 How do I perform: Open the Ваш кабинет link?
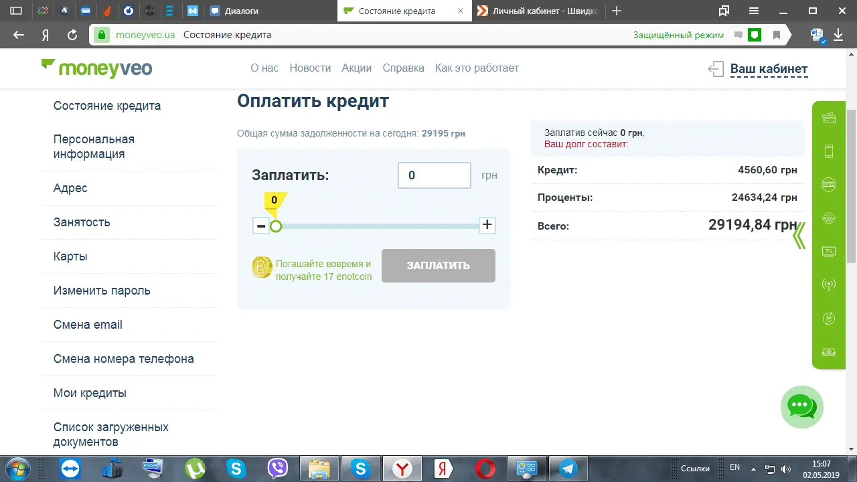click(768, 69)
